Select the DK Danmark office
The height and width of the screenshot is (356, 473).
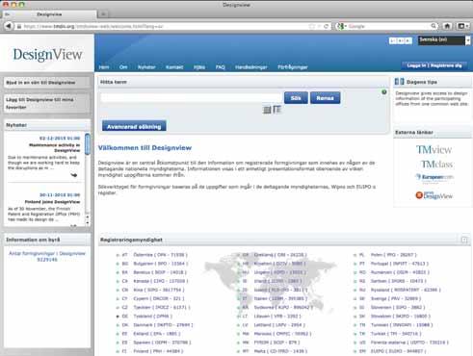[x=155, y=325]
